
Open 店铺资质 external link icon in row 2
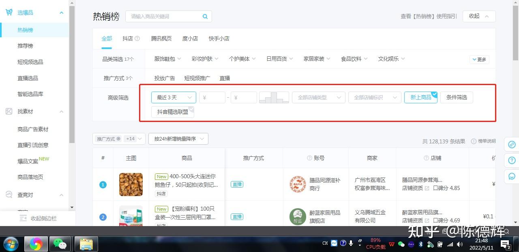tap(427, 220)
